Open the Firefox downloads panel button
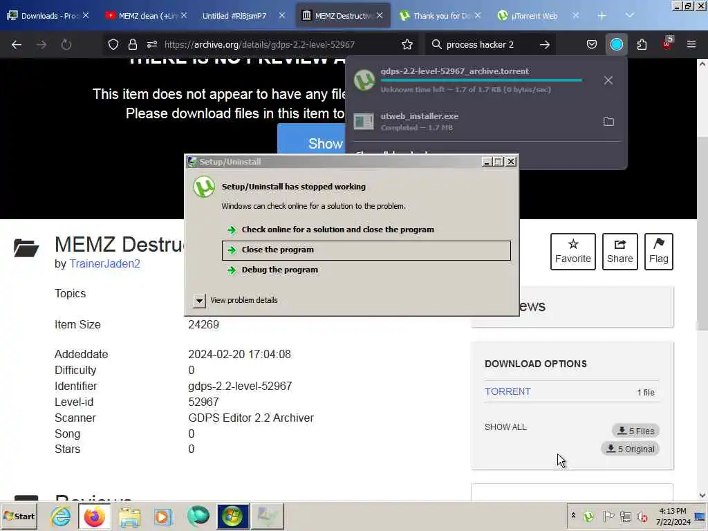The height and width of the screenshot is (531, 708). [x=616, y=44]
